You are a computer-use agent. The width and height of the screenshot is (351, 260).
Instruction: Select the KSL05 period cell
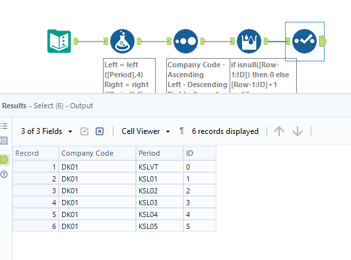click(160, 226)
